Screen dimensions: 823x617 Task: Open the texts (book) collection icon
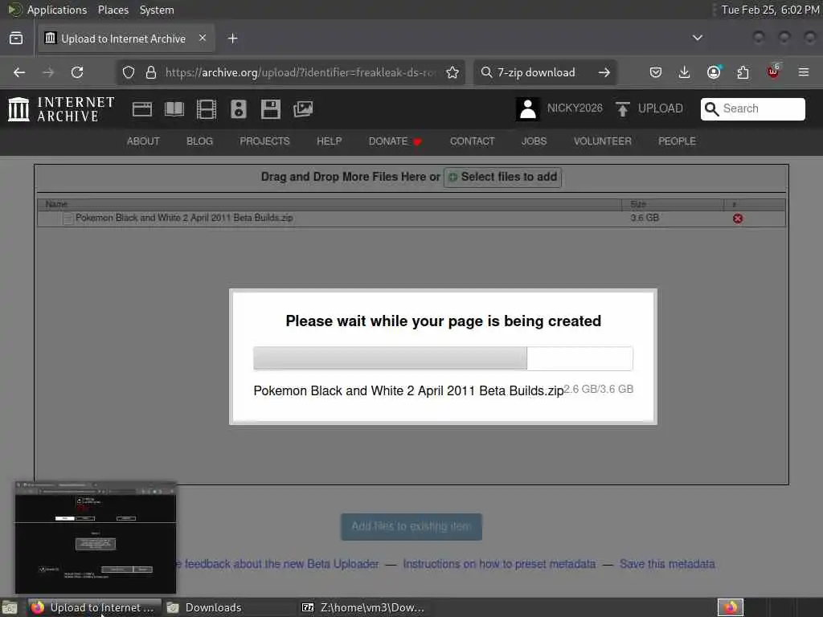click(174, 109)
